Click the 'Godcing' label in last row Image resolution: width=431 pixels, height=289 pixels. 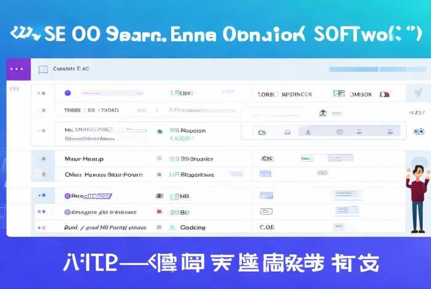click(193, 228)
